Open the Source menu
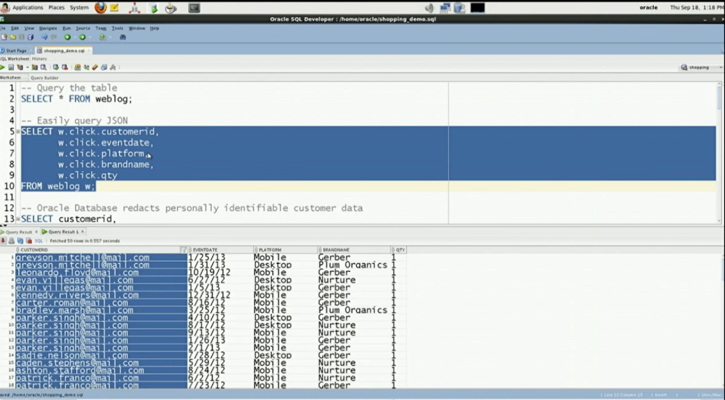 click(83, 28)
